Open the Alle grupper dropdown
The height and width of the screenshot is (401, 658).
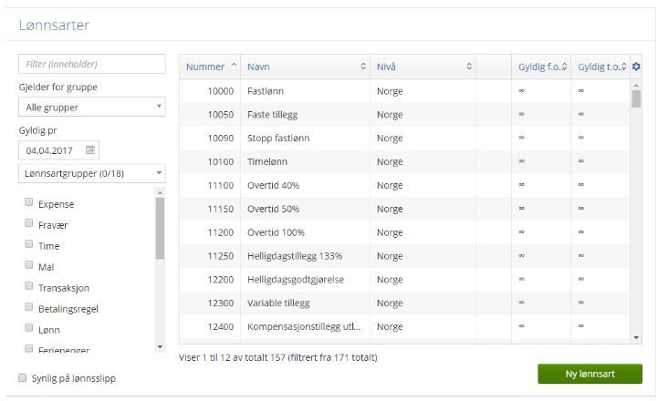tap(91, 107)
